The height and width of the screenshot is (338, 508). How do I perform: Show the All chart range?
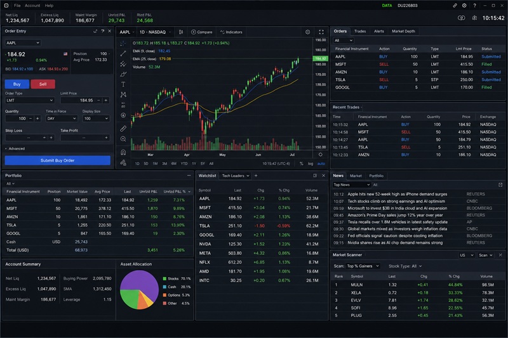pos(211,164)
